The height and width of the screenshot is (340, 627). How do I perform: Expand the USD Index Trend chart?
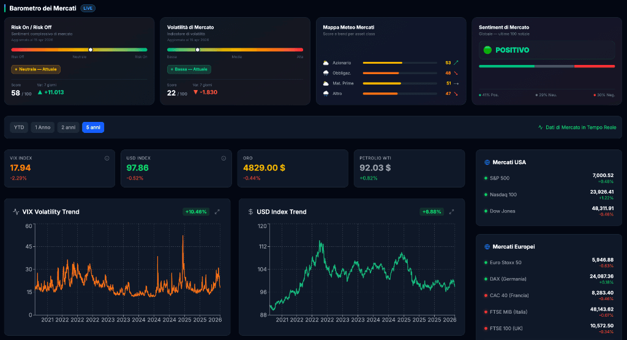(x=452, y=212)
